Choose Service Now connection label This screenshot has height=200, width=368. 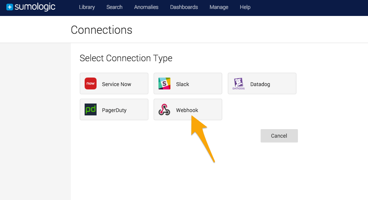tap(116, 84)
